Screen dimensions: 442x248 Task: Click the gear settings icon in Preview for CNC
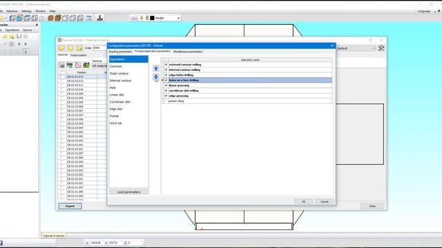(x=61, y=65)
